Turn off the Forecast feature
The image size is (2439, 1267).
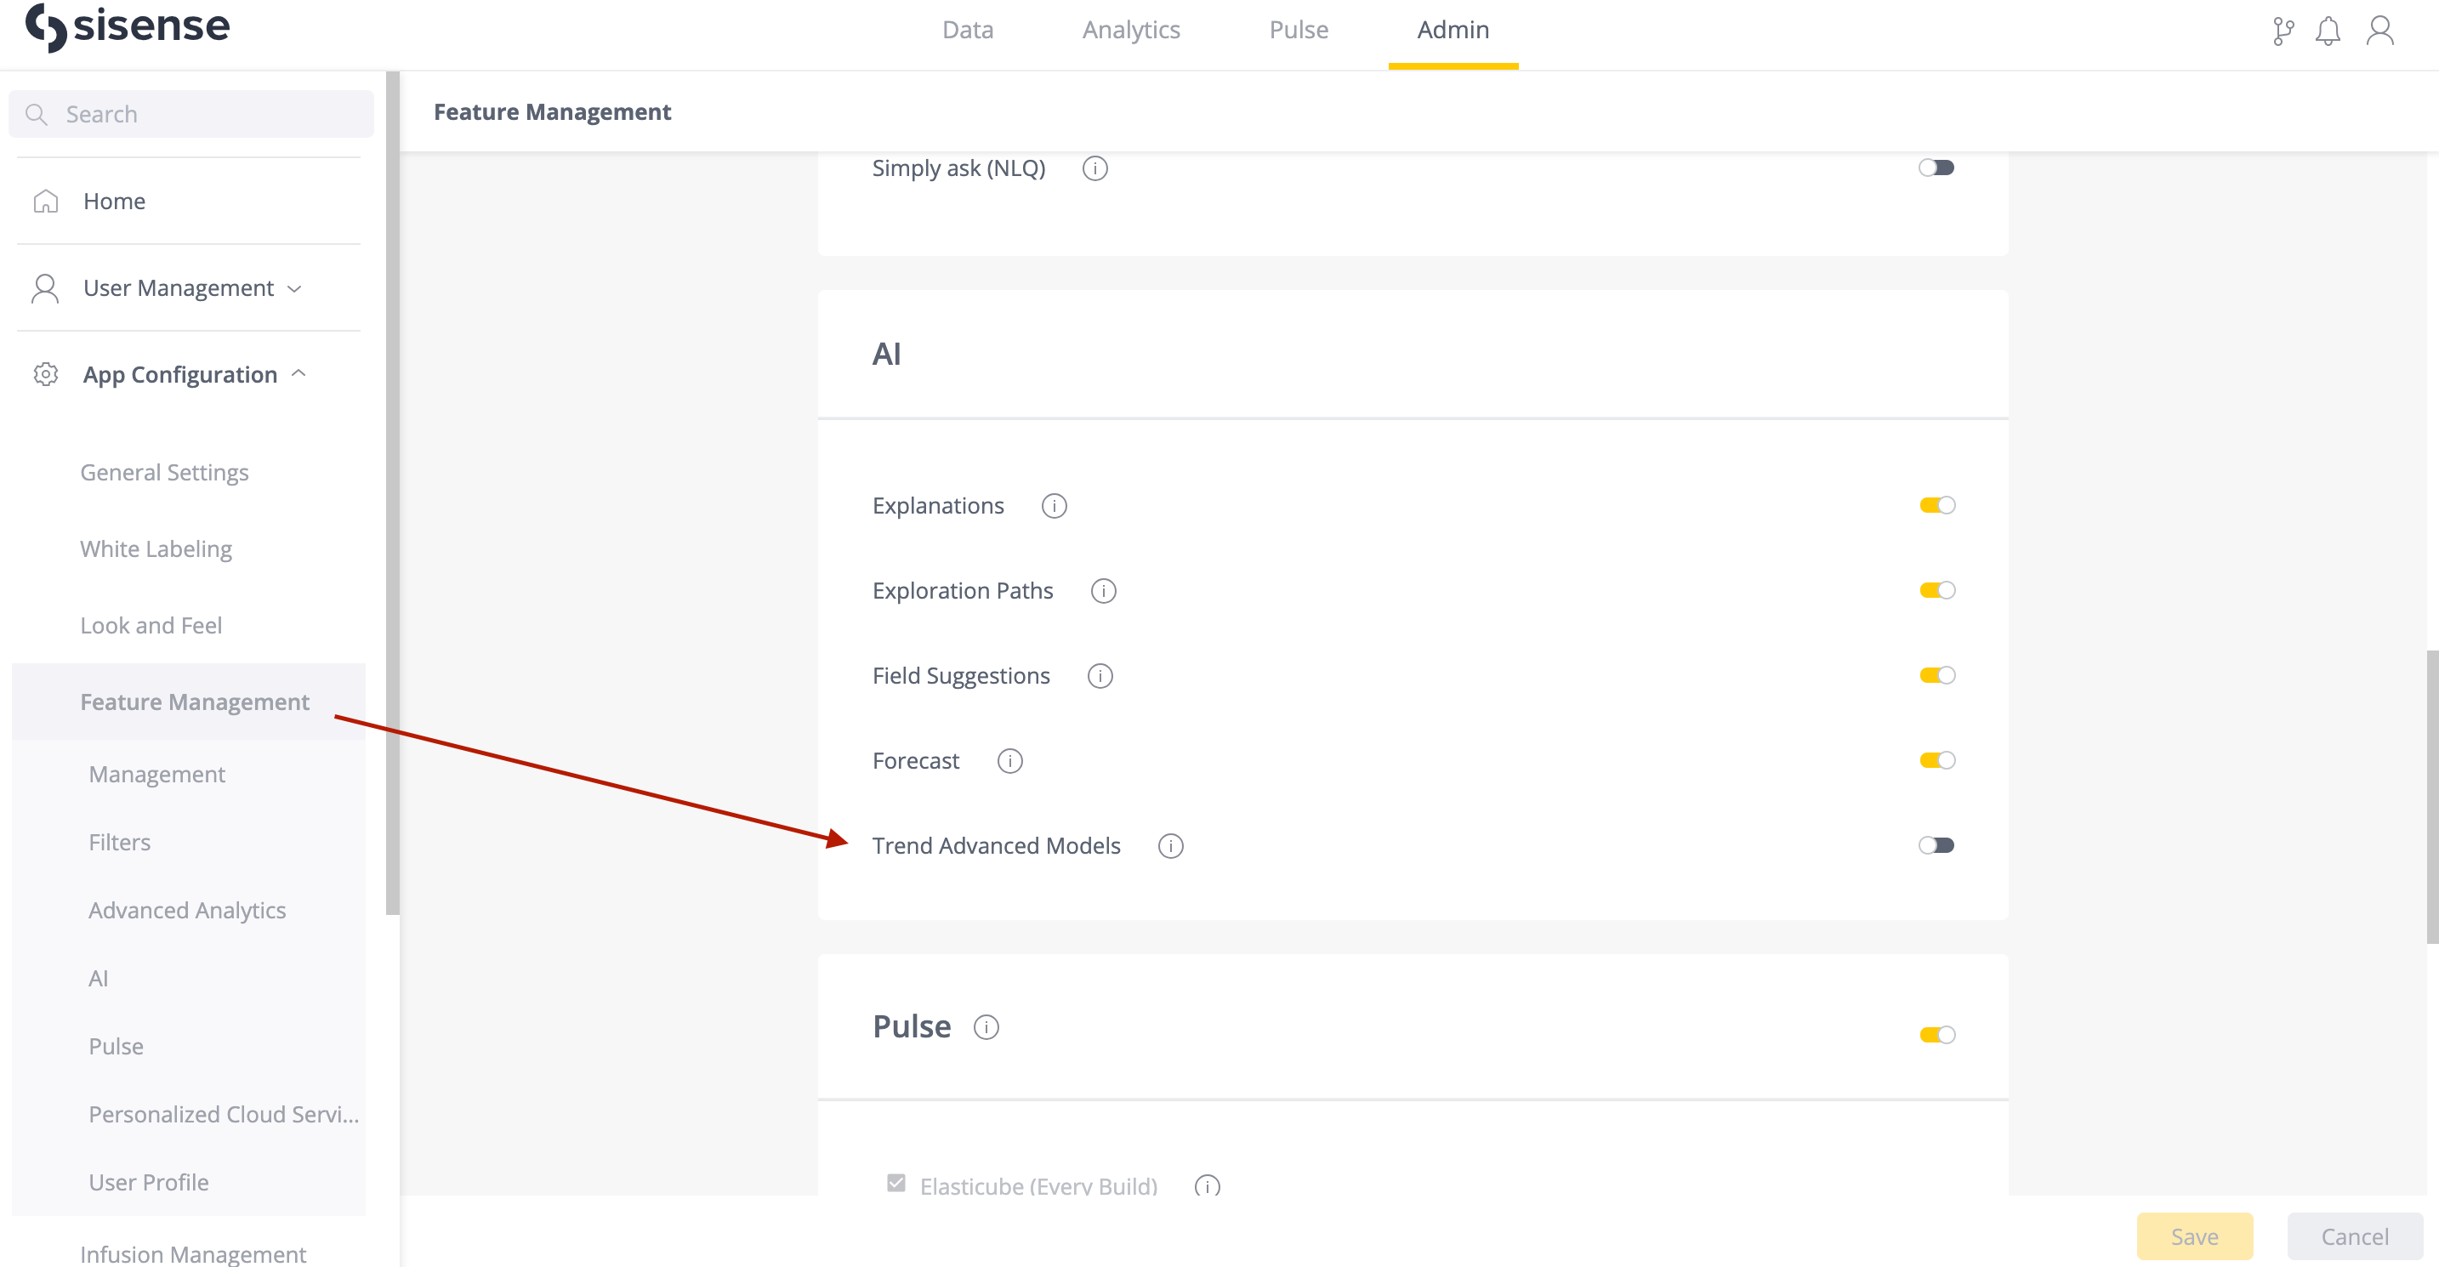1937,759
